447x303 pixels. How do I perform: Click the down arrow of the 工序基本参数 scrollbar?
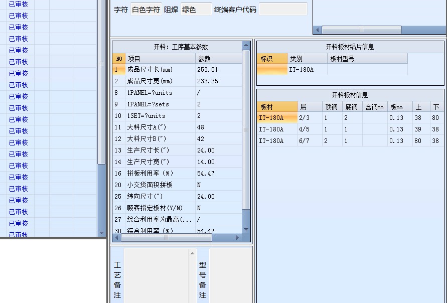point(246,229)
